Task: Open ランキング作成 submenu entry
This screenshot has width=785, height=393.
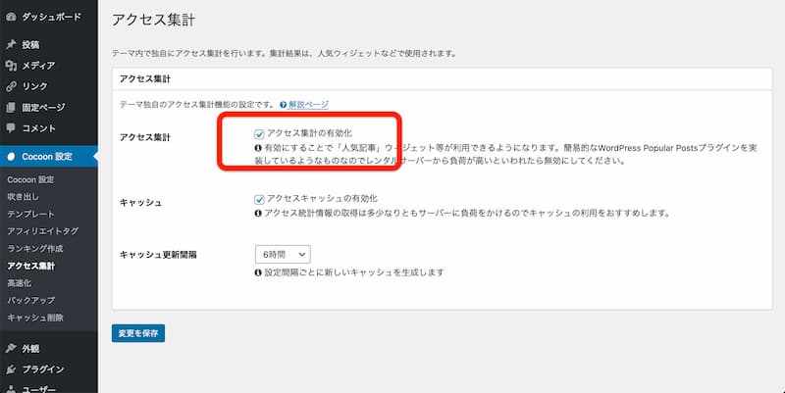Action: [x=35, y=249]
